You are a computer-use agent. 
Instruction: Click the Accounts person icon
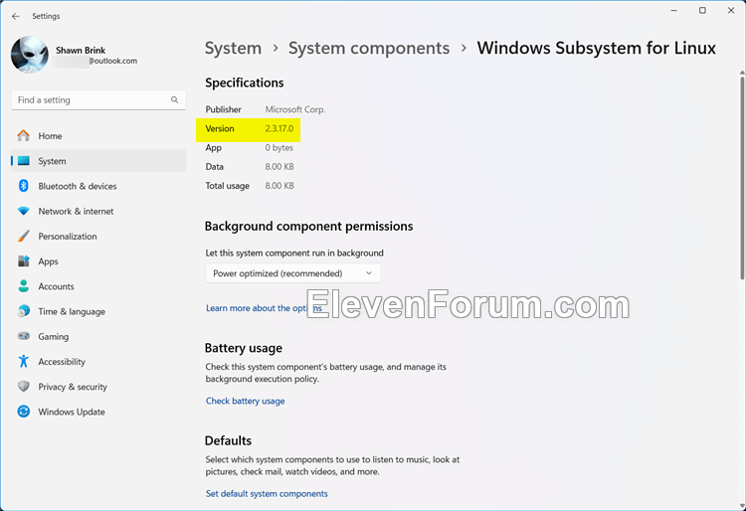point(23,286)
